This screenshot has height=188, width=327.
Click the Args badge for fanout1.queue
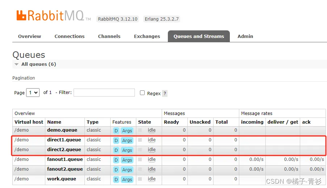click(127, 160)
